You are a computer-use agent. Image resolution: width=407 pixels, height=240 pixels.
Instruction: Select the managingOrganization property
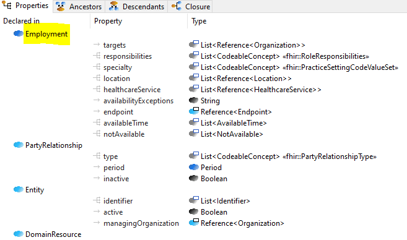pyautogui.click(x=141, y=223)
